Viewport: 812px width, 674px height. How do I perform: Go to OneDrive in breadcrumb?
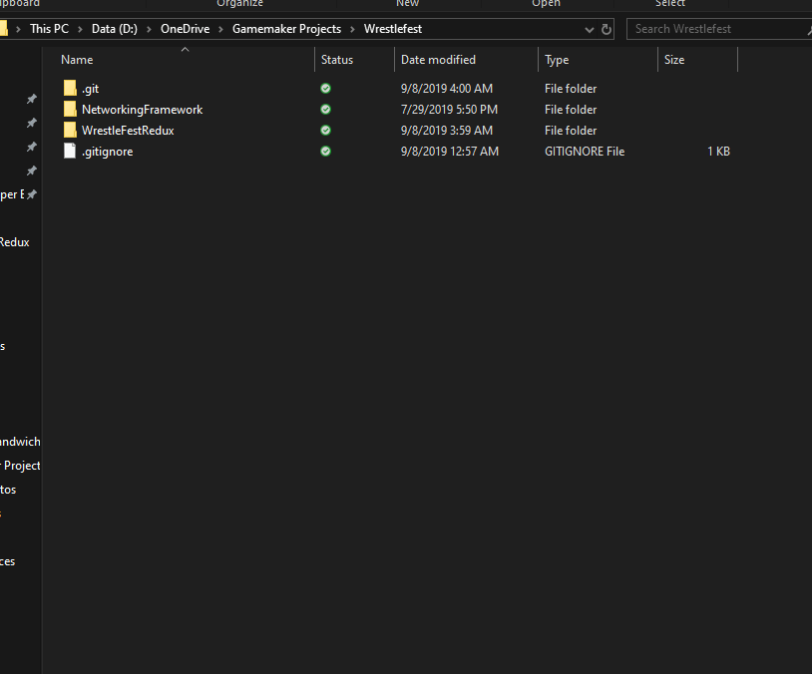coord(185,29)
